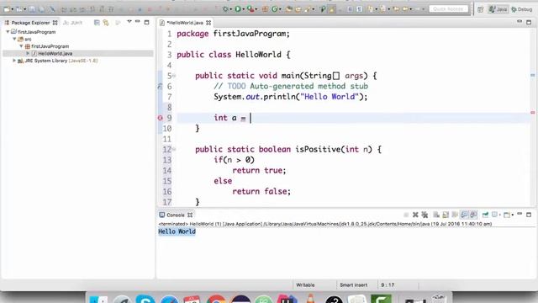Open External Tools dropdown arrow
The width and height of the screenshot is (538, 303).
coord(256,9)
